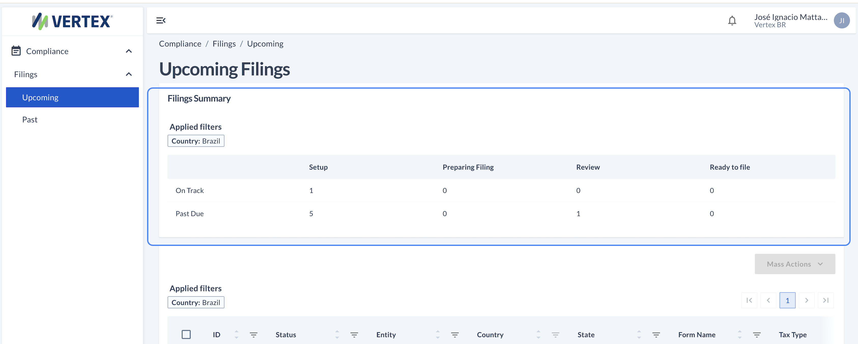Open the Mass Actions dropdown
The width and height of the screenshot is (858, 344).
click(x=795, y=264)
